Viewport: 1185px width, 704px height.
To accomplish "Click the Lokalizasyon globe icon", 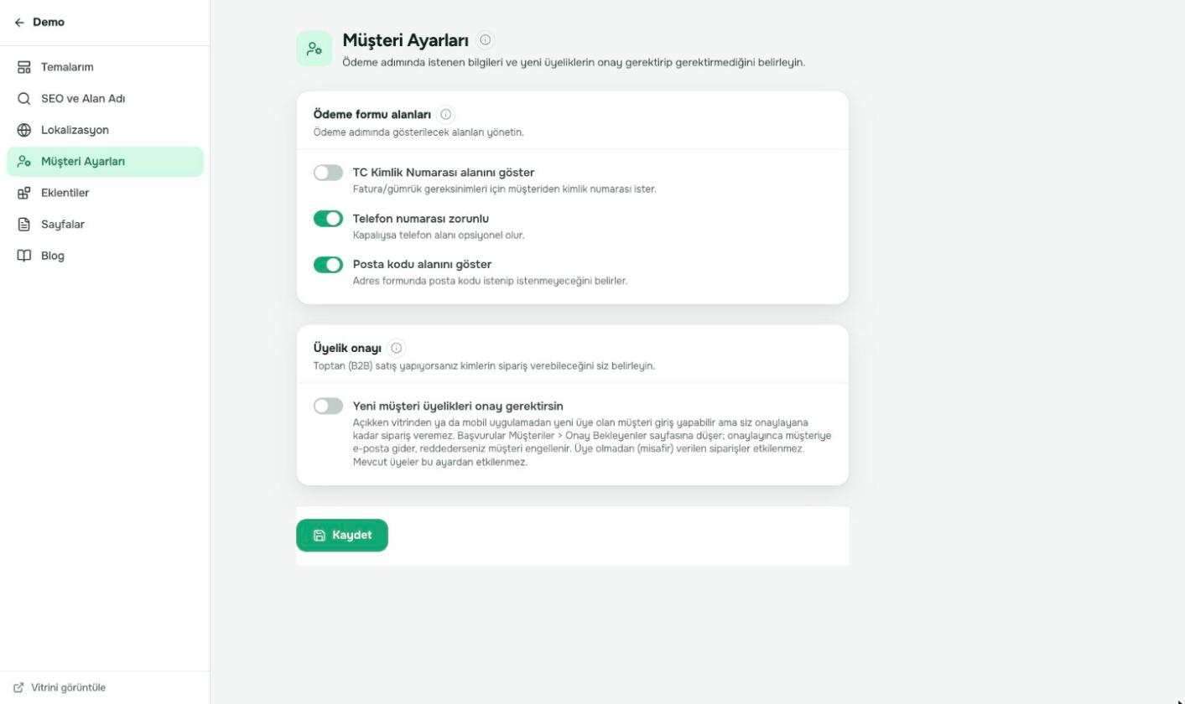I will [24, 130].
